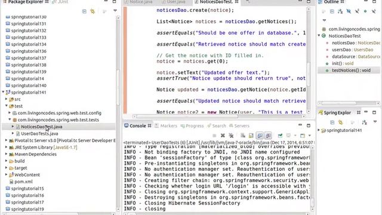Expand Maven Dependencies node
This screenshot has height=215, width=382.
pos(7,154)
